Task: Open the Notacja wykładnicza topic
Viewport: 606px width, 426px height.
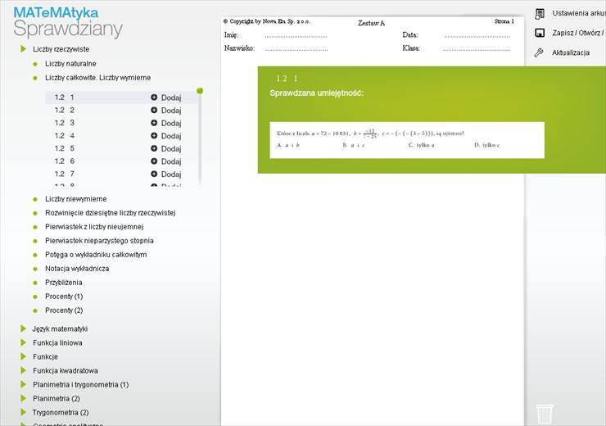Action: tap(77, 269)
